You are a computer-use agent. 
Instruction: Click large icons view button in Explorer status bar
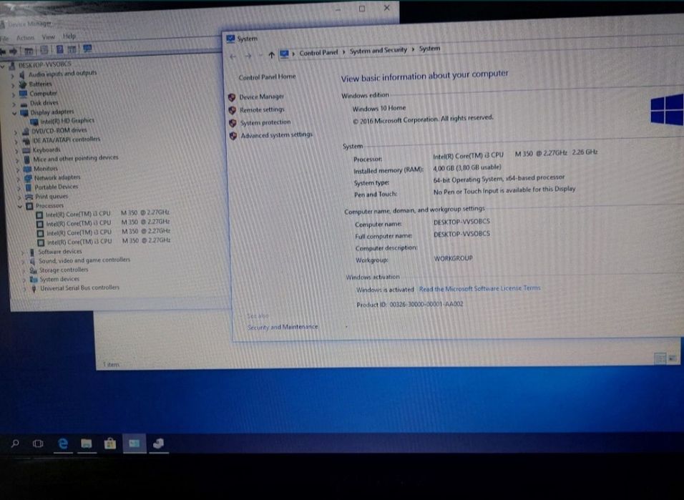pyautogui.click(x=672, y=358)
